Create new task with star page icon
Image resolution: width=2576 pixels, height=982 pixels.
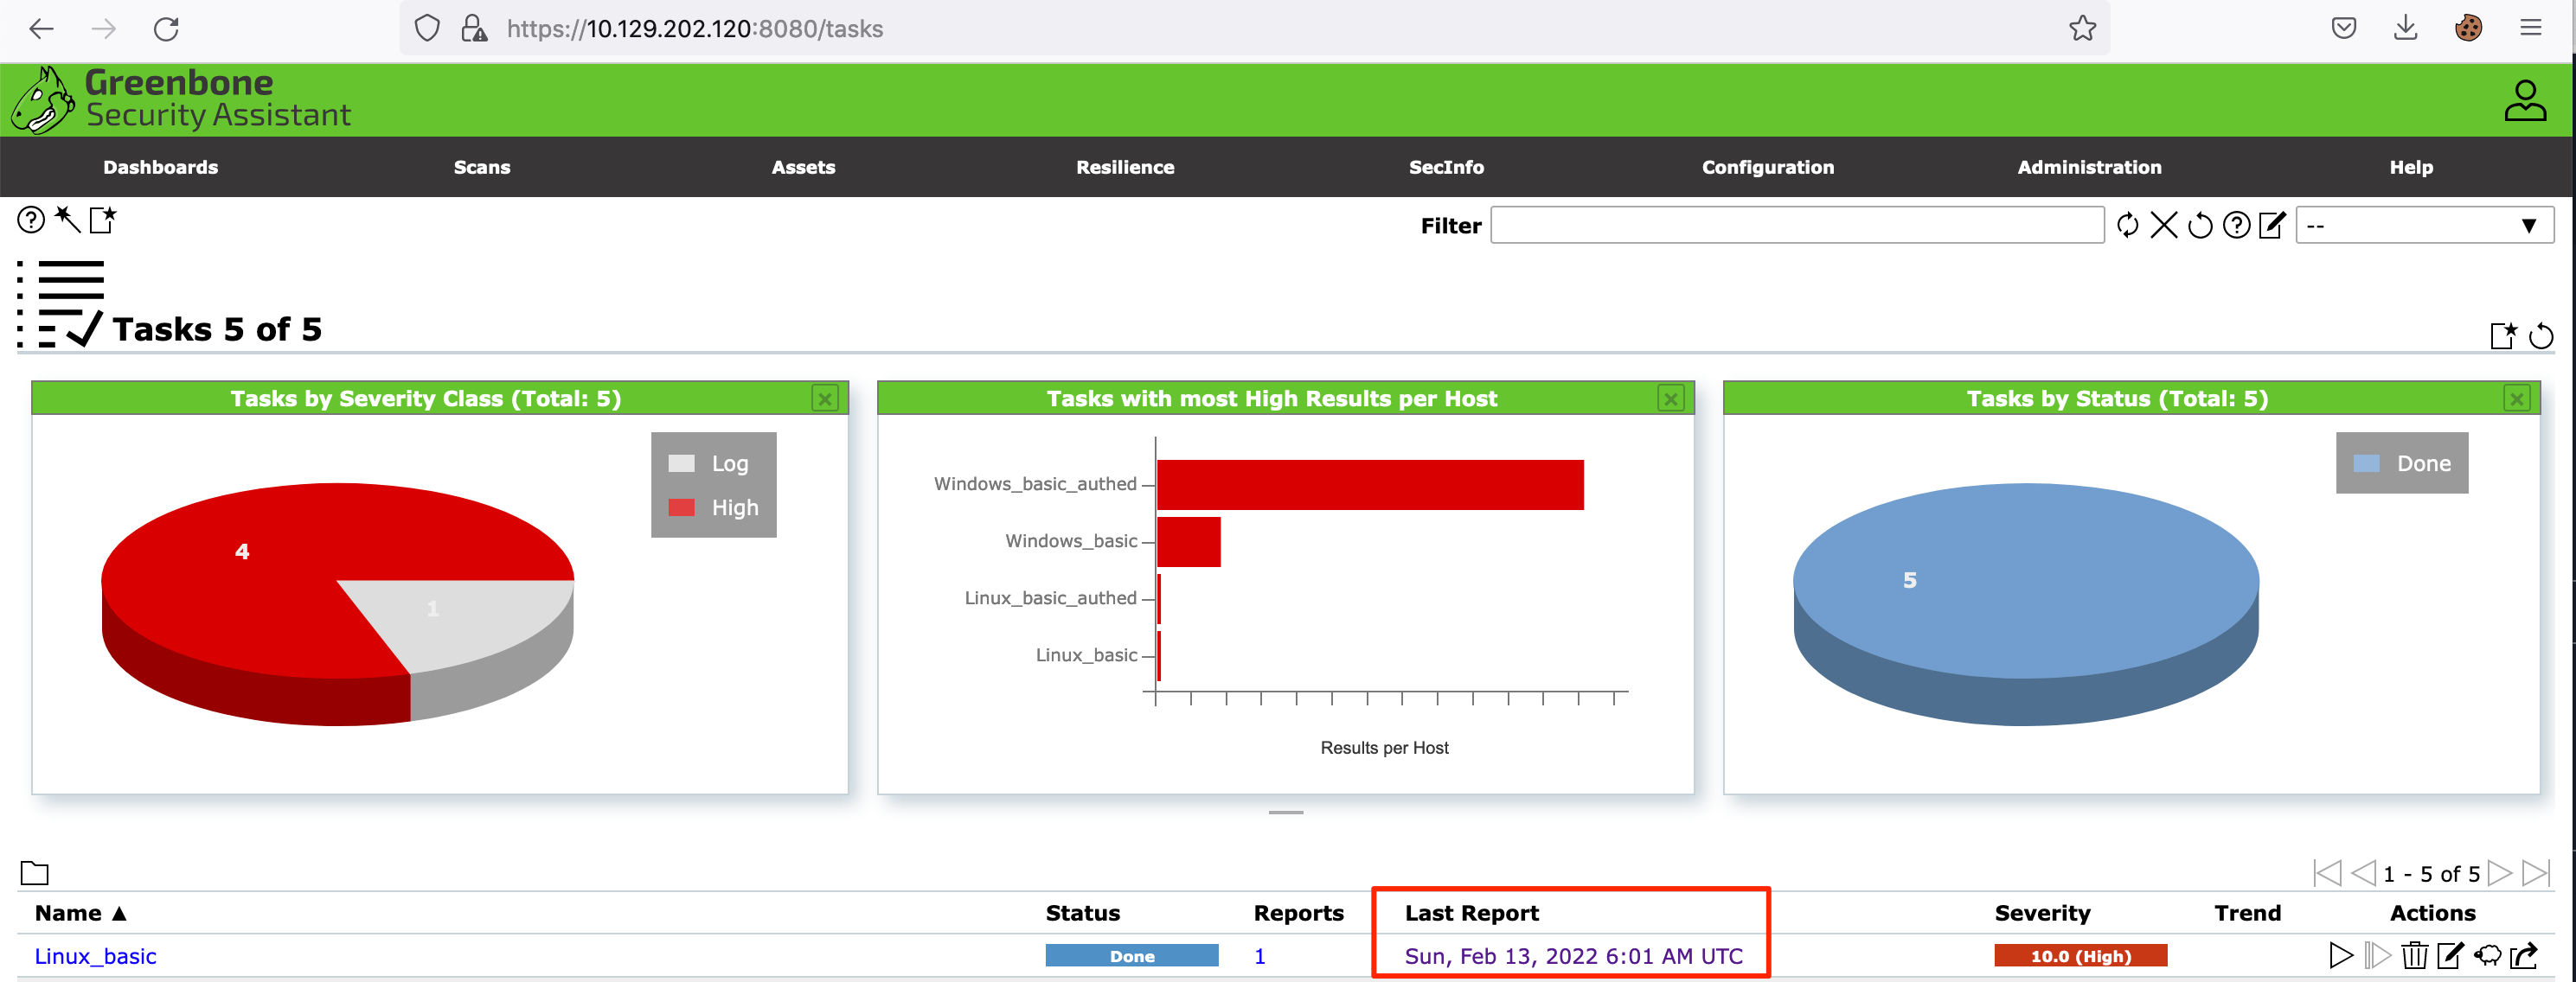click(103, 219)
